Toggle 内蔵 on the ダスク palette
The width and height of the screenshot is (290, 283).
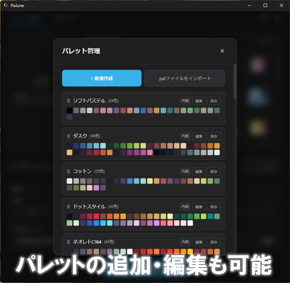(185, 136)
